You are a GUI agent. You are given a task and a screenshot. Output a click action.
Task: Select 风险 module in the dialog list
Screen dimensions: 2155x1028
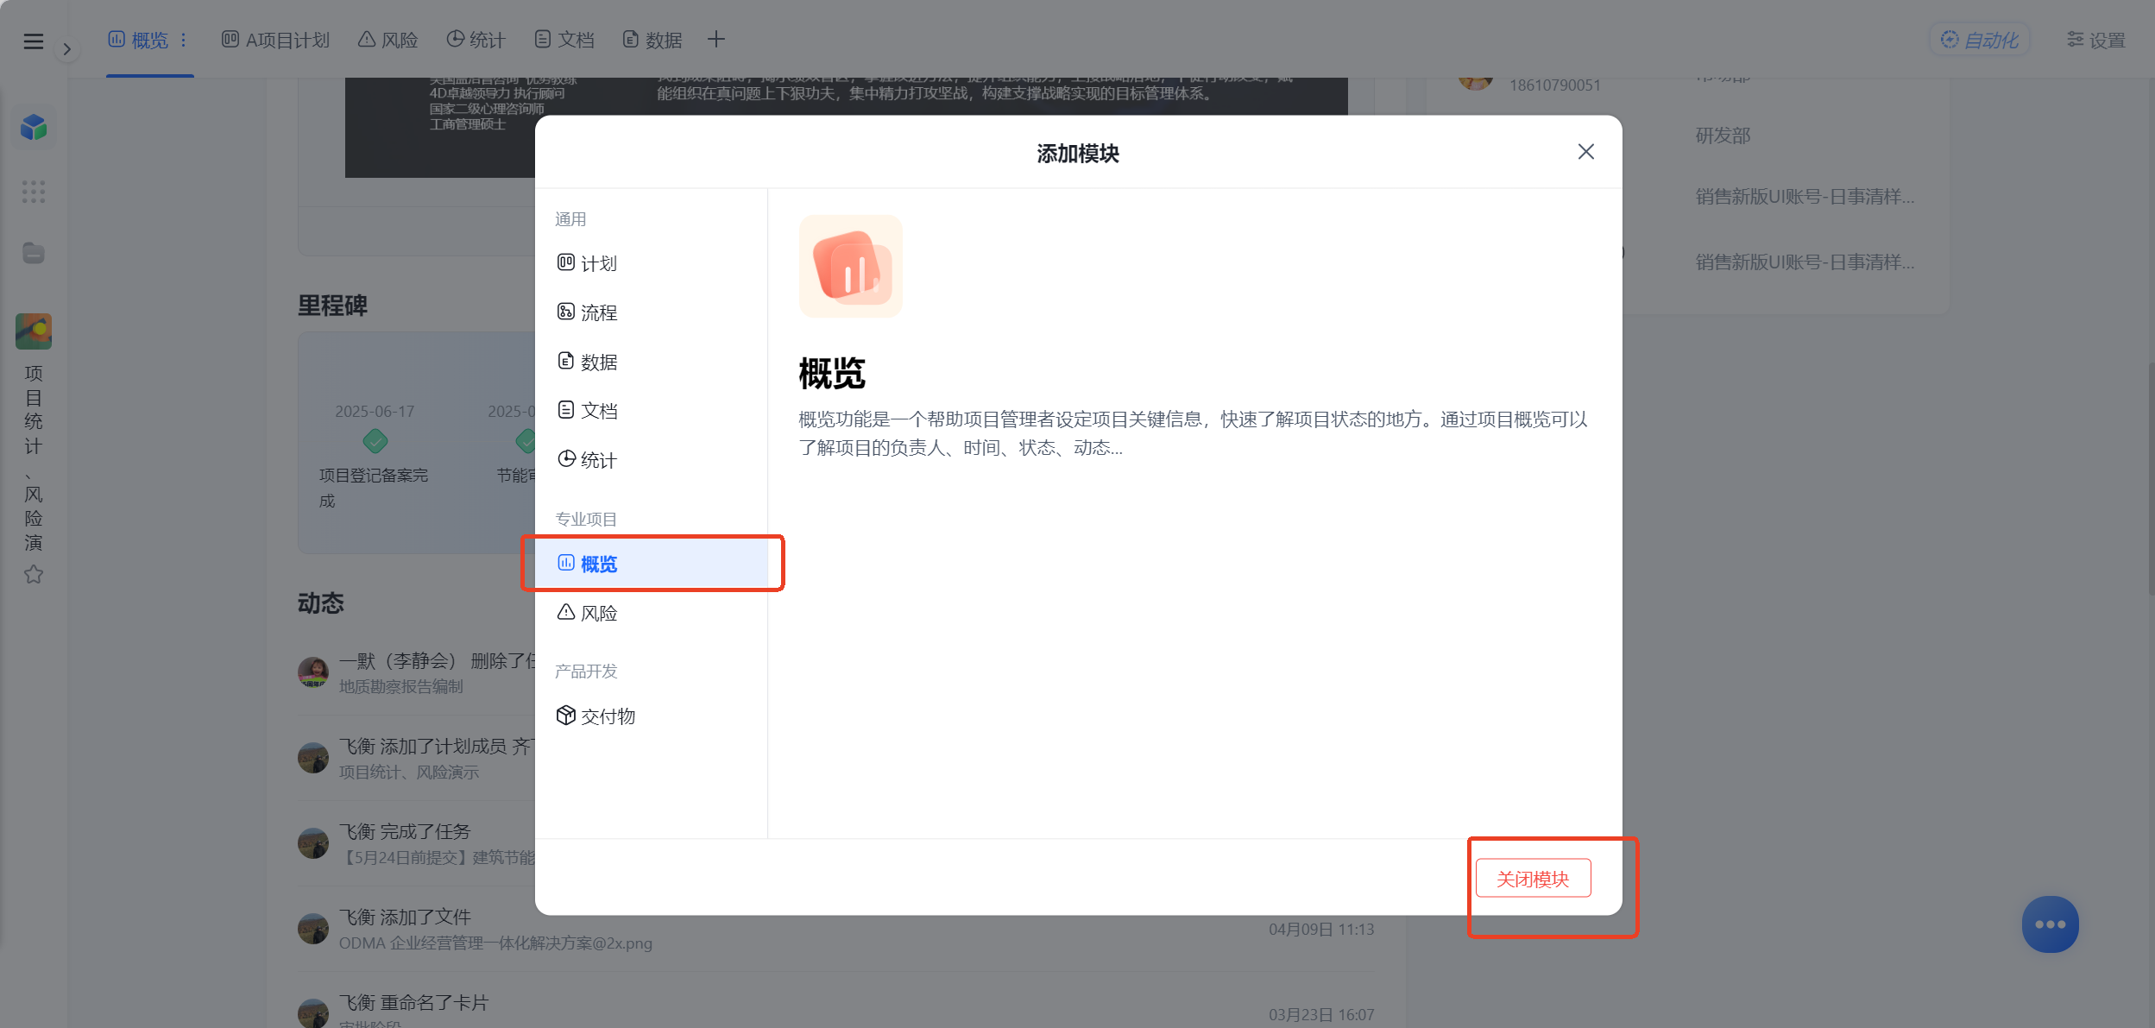(x=651, y=613)
